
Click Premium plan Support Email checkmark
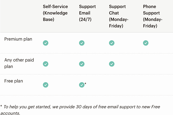point(82,43)
